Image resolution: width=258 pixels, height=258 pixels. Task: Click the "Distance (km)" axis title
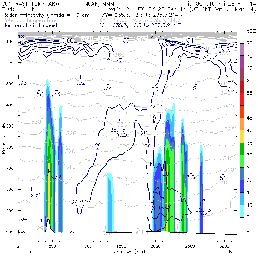(x=129, y=252)
